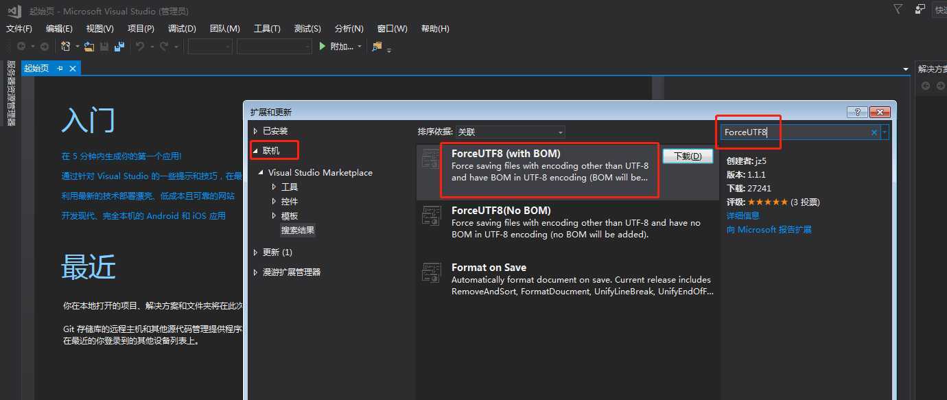Open 在 5 分钟内生成你的第一个应用 link

[x=121, y=156]
